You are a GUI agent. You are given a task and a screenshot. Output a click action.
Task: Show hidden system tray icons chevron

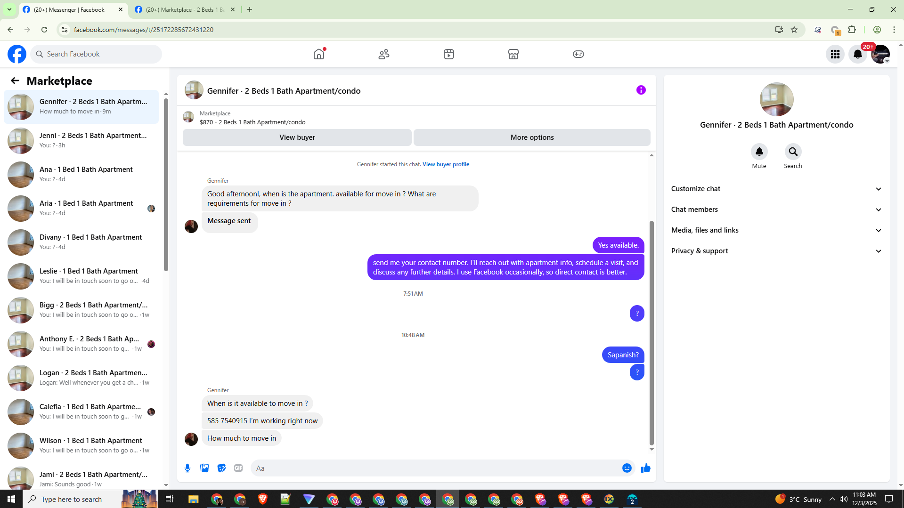(832, 499)
